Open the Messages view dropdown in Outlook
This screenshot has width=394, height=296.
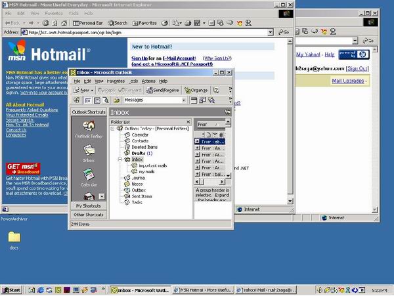pos(184,100)
